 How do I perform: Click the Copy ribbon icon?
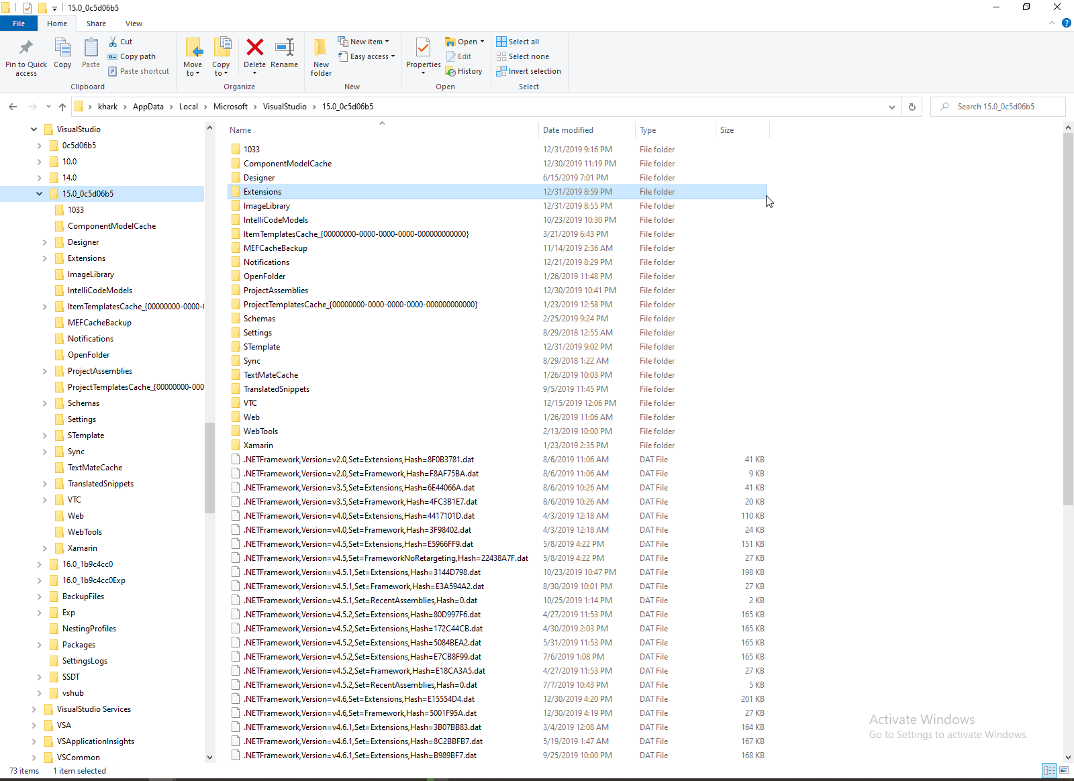point(62,54)
